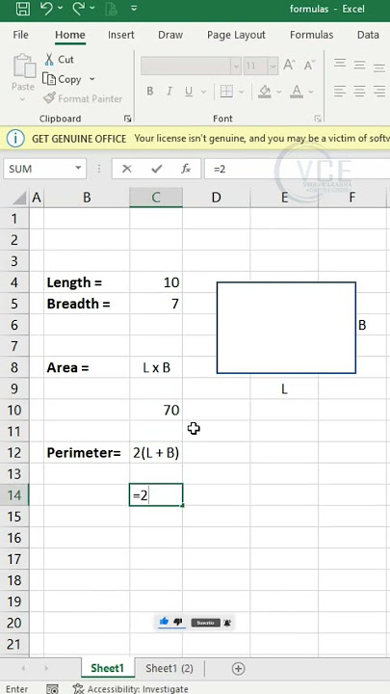Open the font size dropdown
The image size is (390, 694).
tap(273, 67)
